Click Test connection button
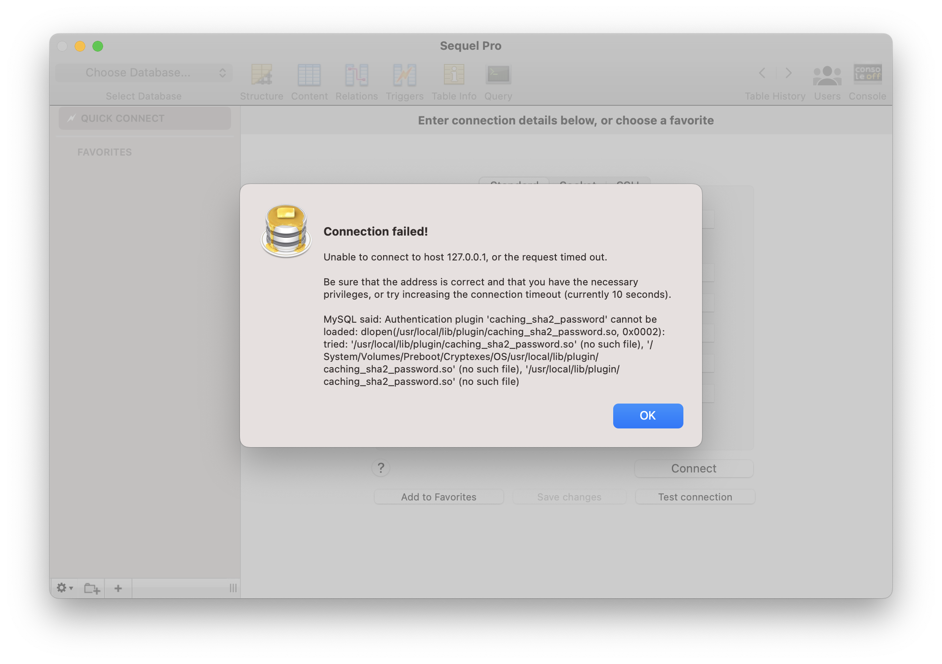The image size is (942, 664). 695,497
